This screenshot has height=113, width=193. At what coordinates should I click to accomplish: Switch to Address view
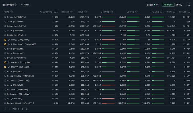coord(168,5)
